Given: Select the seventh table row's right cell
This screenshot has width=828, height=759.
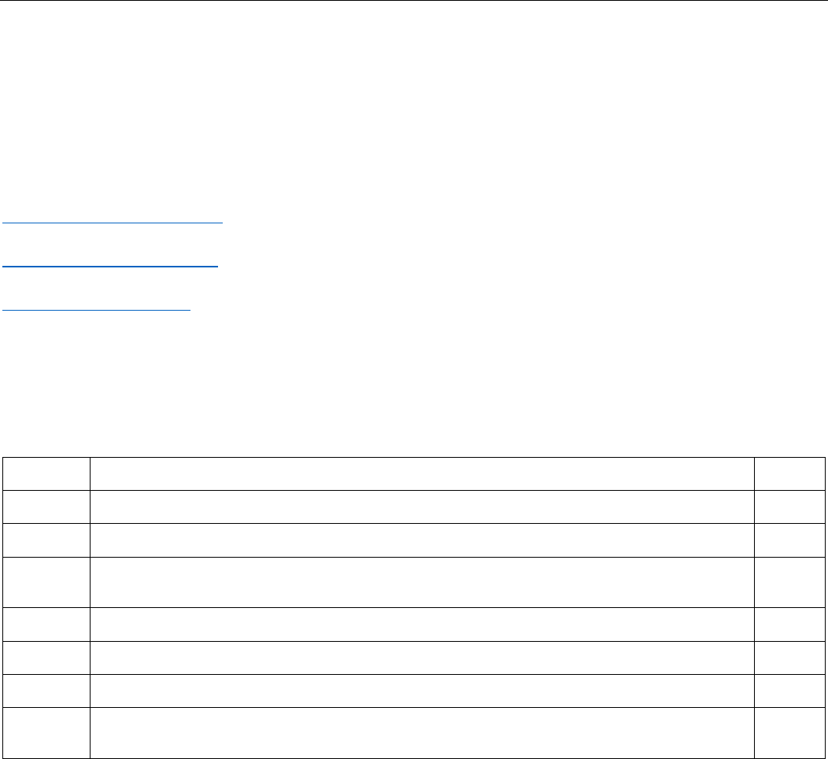Looking at the screenshot, I should 789,691.
